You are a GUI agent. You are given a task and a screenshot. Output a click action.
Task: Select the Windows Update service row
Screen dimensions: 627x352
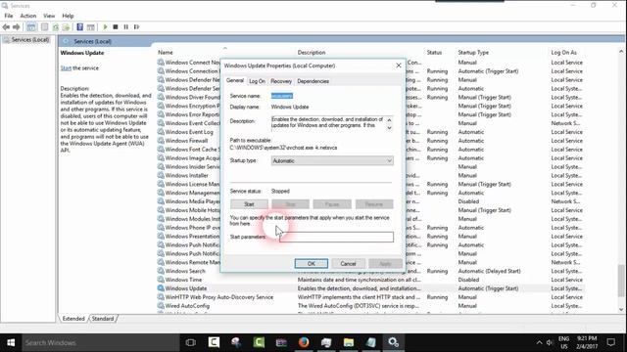pyautogui.click(x=370, y=288)
